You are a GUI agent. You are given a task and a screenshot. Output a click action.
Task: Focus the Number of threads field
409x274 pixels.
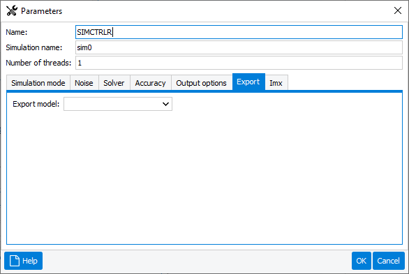tap(239, 63)
